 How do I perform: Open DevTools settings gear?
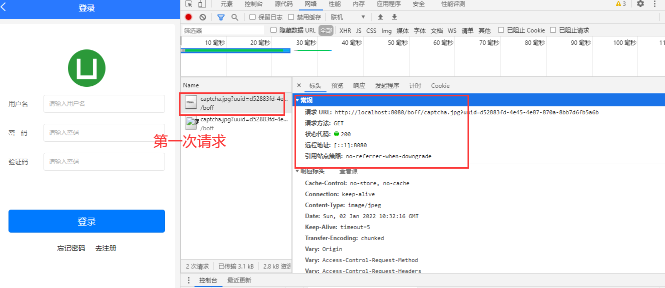[640, 4]
